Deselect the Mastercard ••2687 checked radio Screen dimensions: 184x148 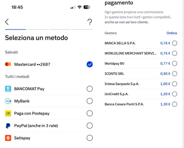[90, 64]
